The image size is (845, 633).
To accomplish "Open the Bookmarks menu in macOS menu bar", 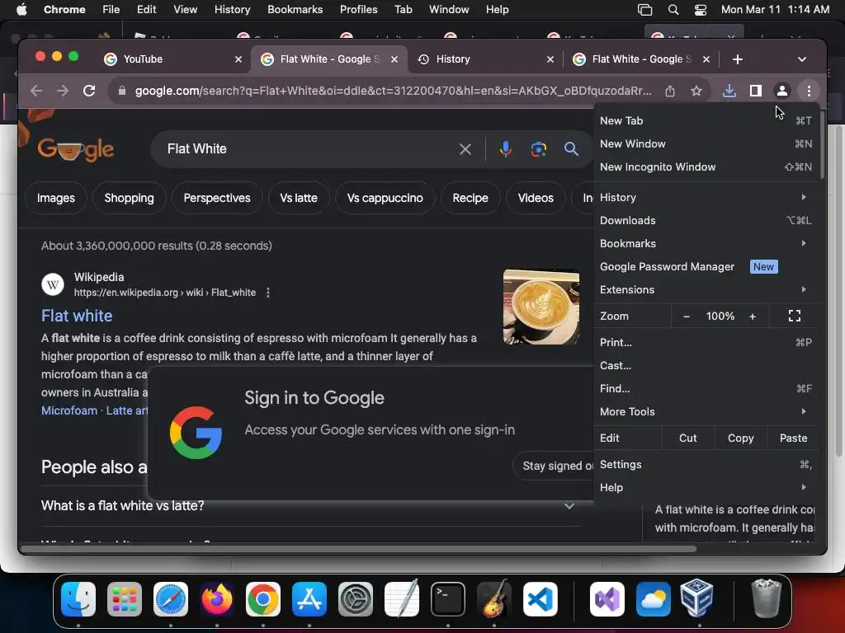I will pos(295,10).
